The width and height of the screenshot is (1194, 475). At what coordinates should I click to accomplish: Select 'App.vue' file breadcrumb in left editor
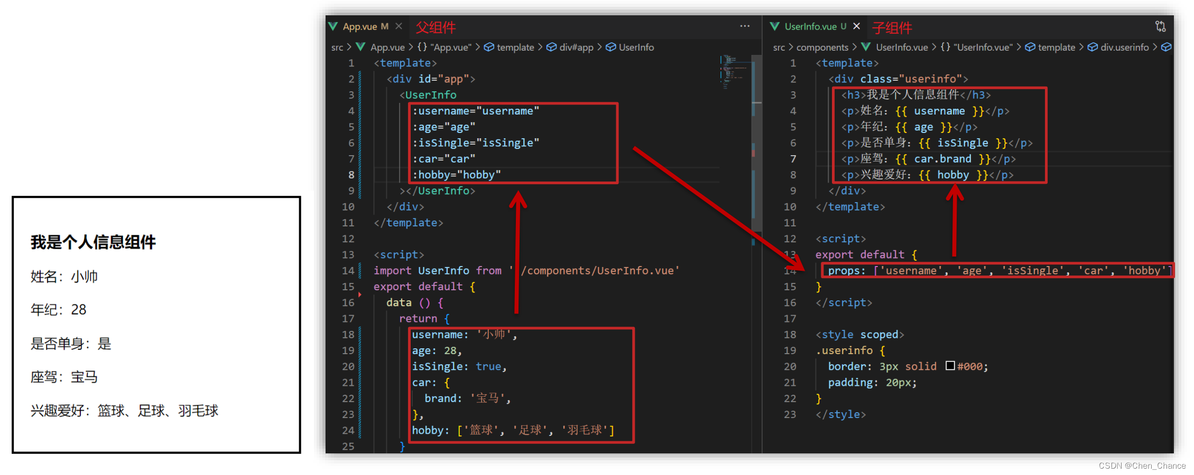click(x=387, y=47)
